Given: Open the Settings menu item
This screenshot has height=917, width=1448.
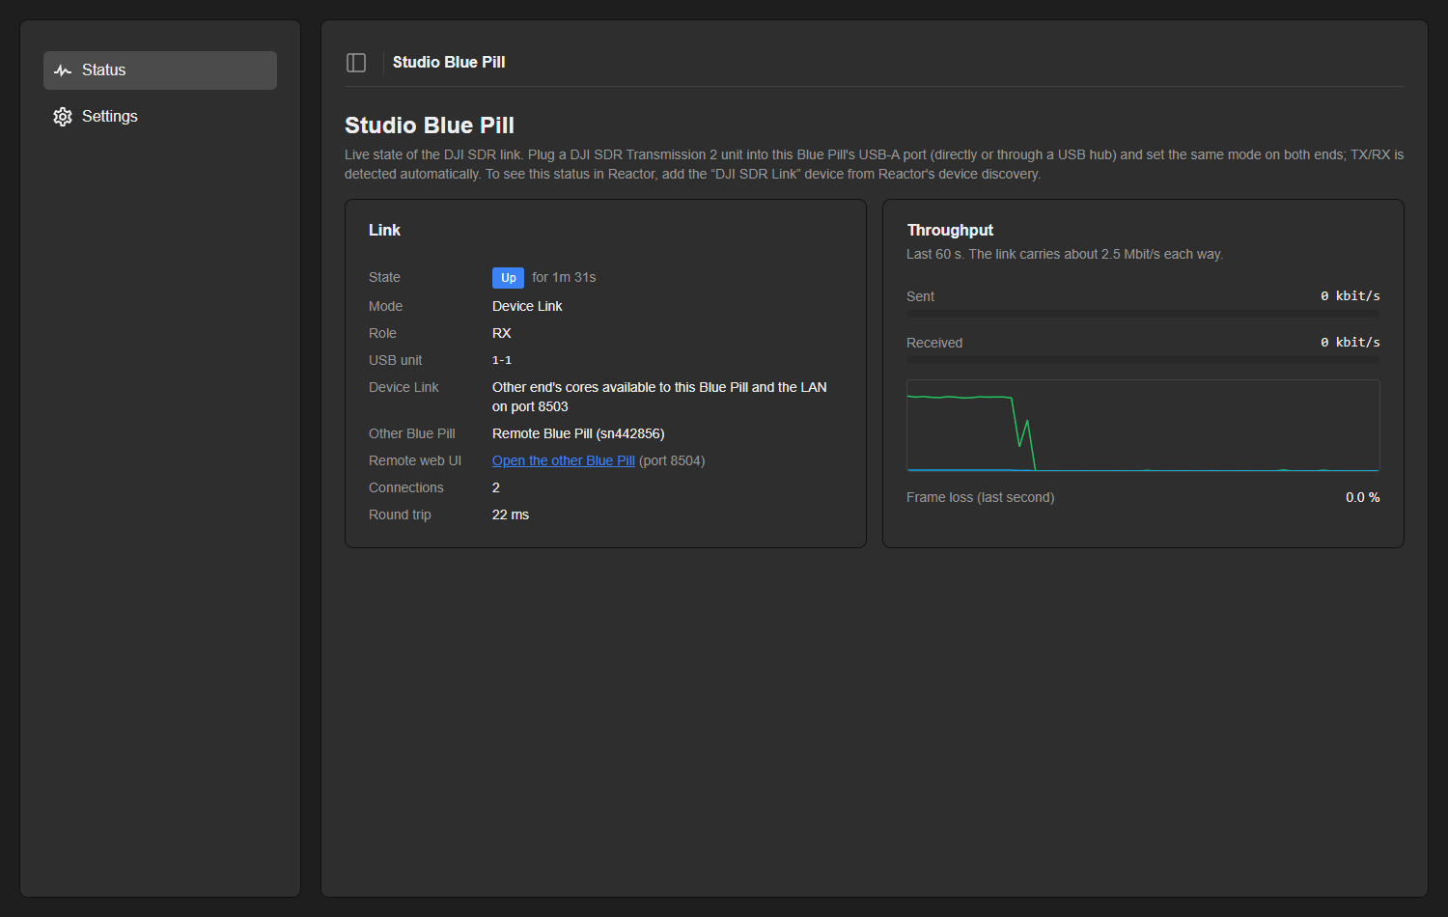Looking at the screenshot, I should [160, 117].
